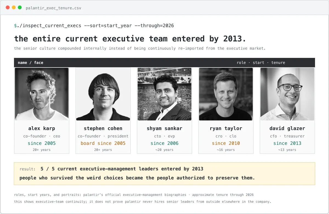Click David Glazer's portrait photo
The image size is (329, 214).
pyautogui.click(x=287, y=94)
